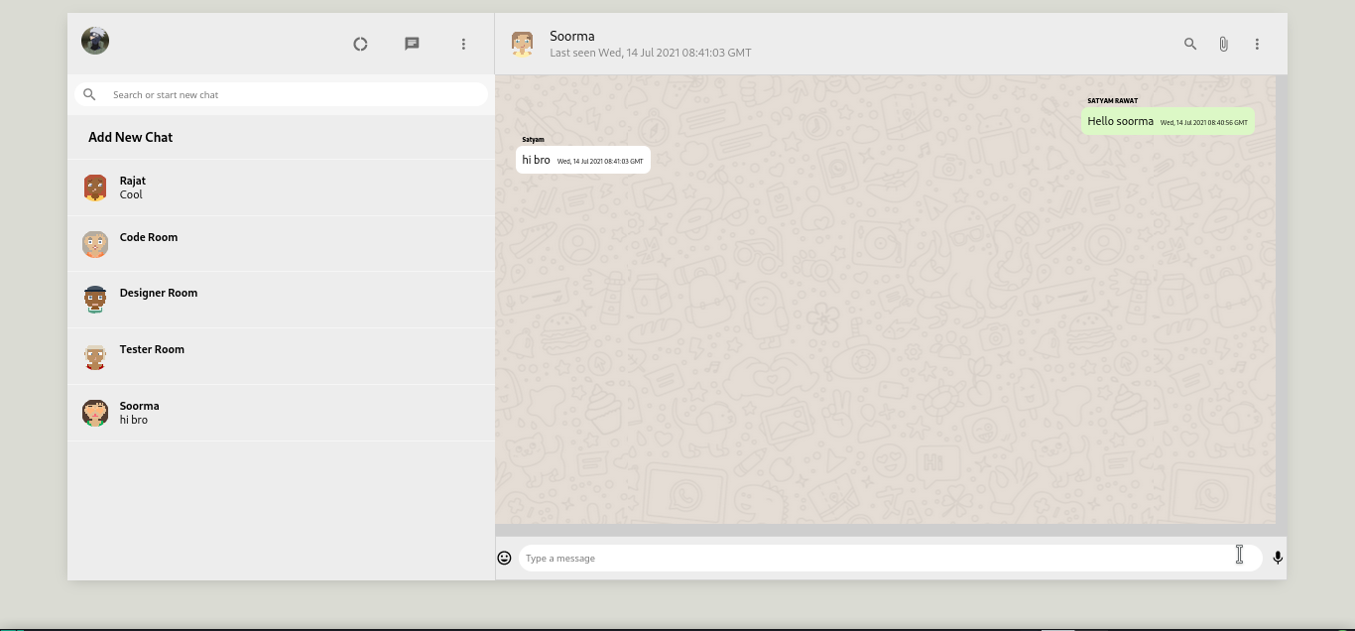The image size is (1355, 631).
Task: Click the magnifier icon in the sidebar search
Action: (x=89, y=94)
